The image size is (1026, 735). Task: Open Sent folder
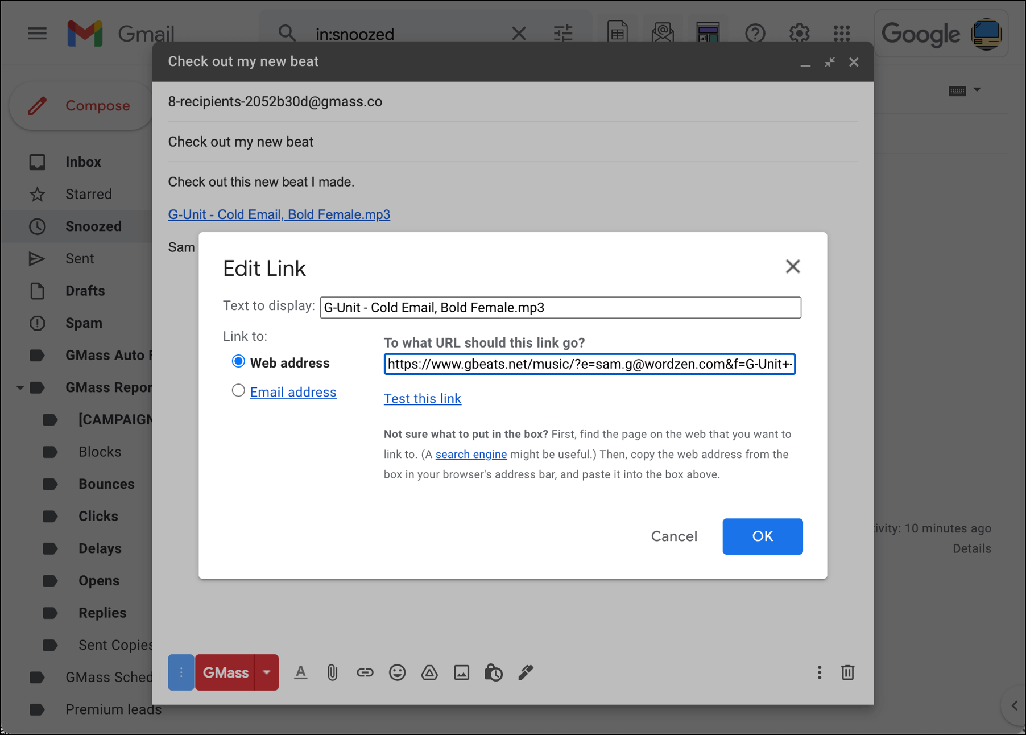tap(79, 259)
